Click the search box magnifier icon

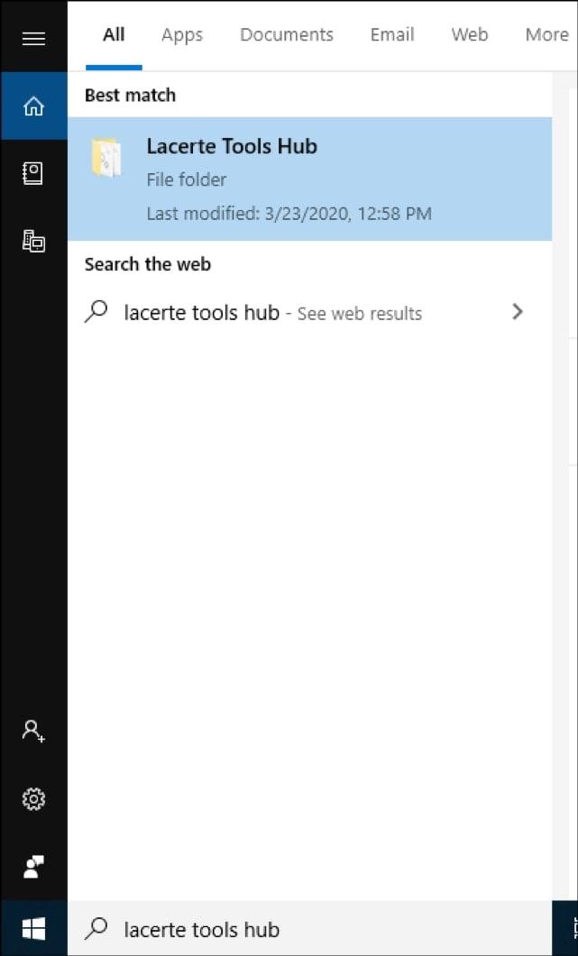click(x=96, y=929)
